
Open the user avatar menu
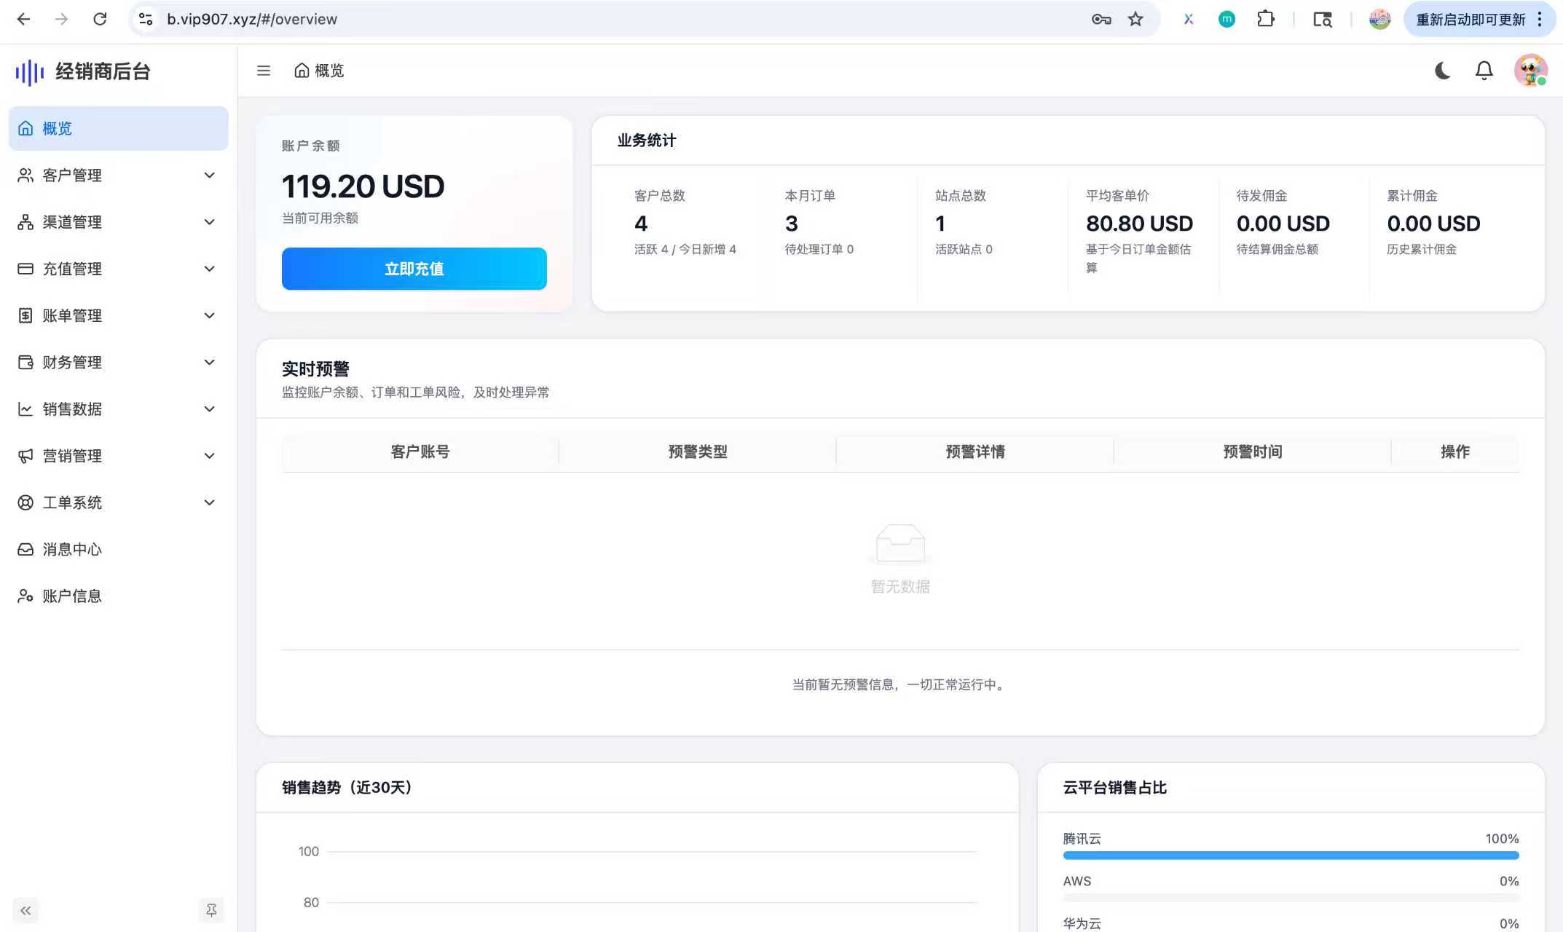pyautogui.click(x=1530, y=71)
